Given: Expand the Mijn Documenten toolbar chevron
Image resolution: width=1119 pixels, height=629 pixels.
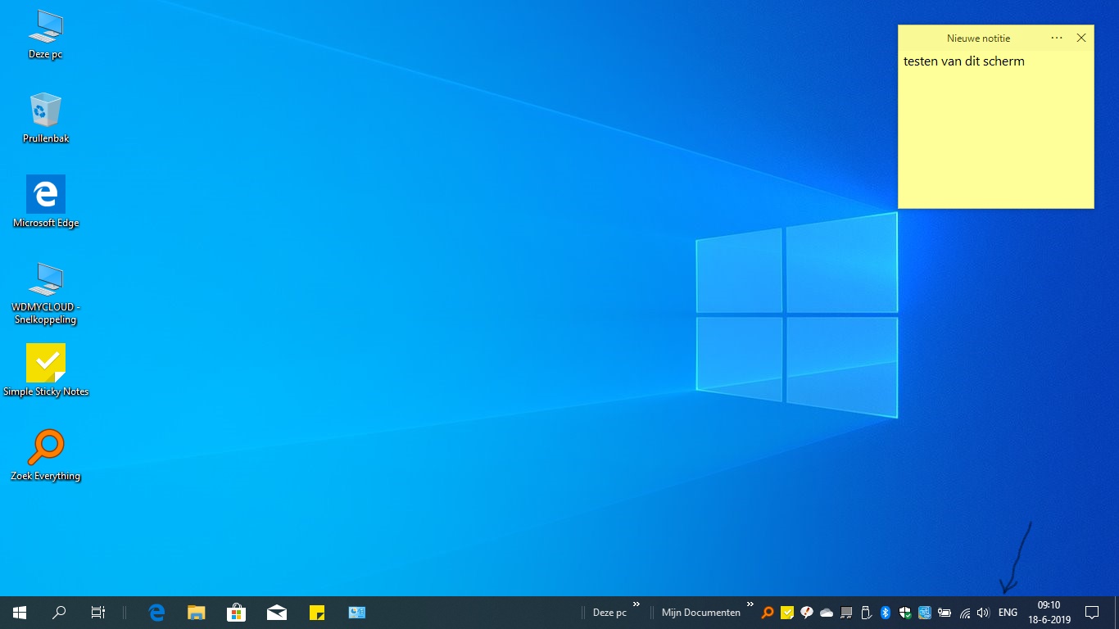Looking at the screenshot, I should click(750, 605).
